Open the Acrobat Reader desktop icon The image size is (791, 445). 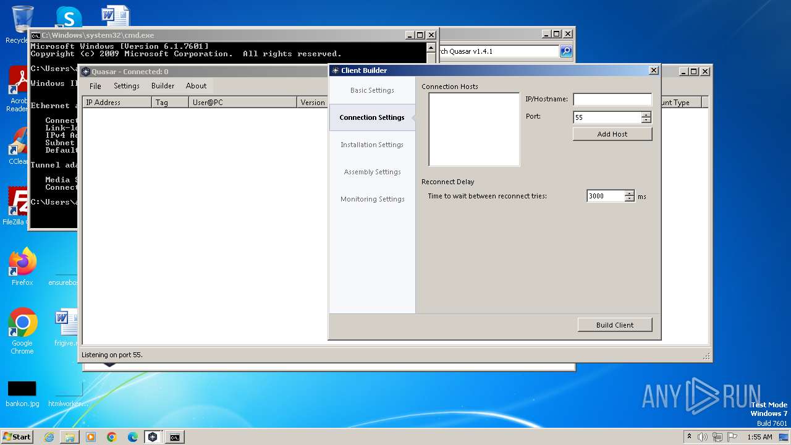[x=17, y=89]
